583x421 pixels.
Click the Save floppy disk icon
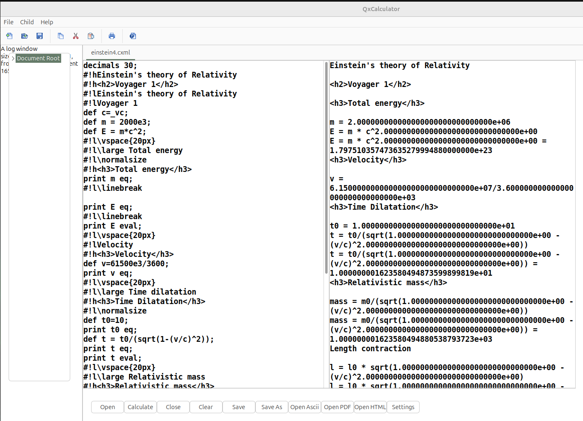pos(40,36)
